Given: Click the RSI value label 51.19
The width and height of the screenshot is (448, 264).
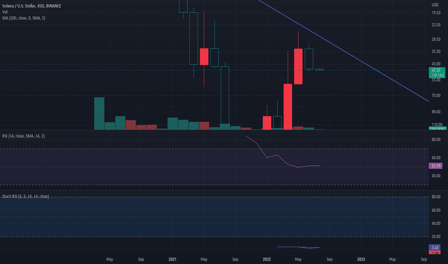Looking at the screenshot, I should point(436,166).
